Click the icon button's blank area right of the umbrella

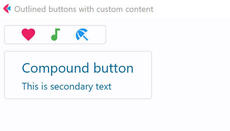pos(97,35)
